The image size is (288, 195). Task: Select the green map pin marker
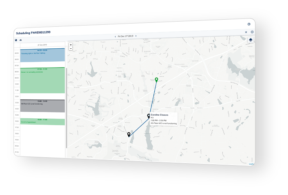click(156, 80)
